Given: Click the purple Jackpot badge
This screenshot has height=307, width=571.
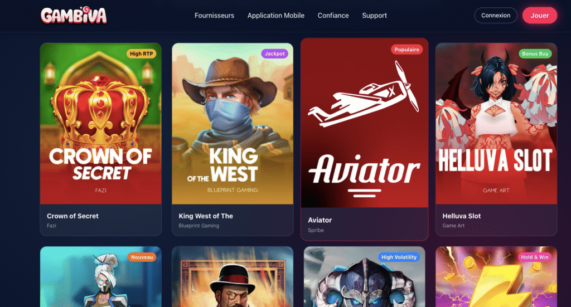Looking at the screenshot, I should [274, 53].
